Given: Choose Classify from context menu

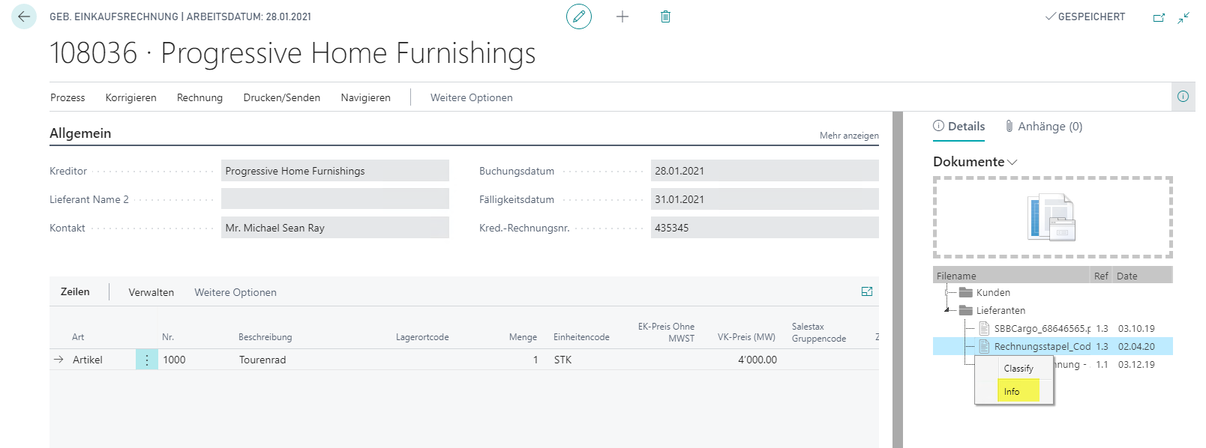Looking at the screenshot, I should click(x=1018, y=369).
